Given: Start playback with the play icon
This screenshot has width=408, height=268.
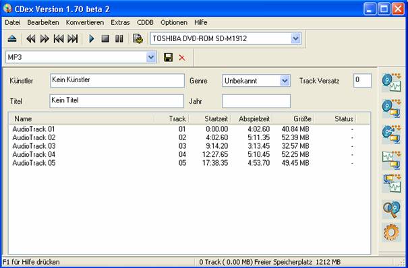Looking at the screenshot, I should [x=91, y=39].
